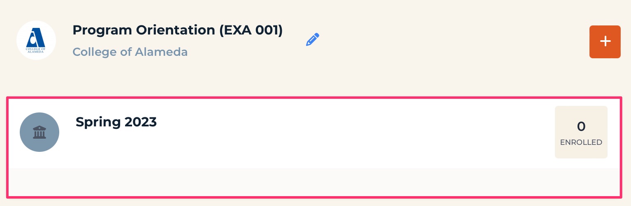Click the circular gray avatar beside Spring 2023
This screenshot has height=206, width=631.
click(x=39, y=132)
